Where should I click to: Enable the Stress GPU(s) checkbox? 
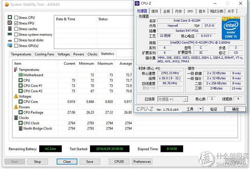[16, 46]
